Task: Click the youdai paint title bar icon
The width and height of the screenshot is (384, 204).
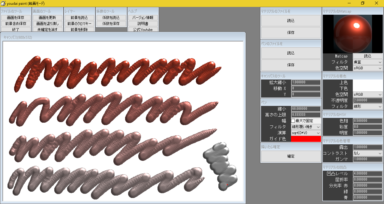Action: [x=3, y=3]
